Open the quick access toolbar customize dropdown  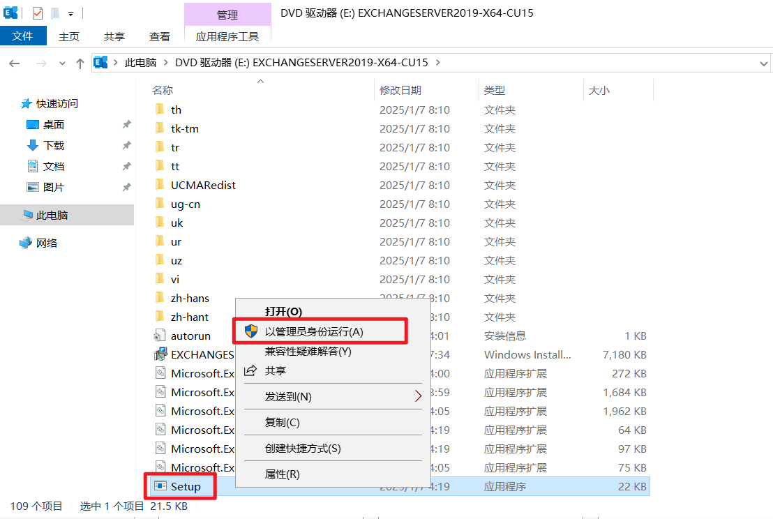pos(71,14)
